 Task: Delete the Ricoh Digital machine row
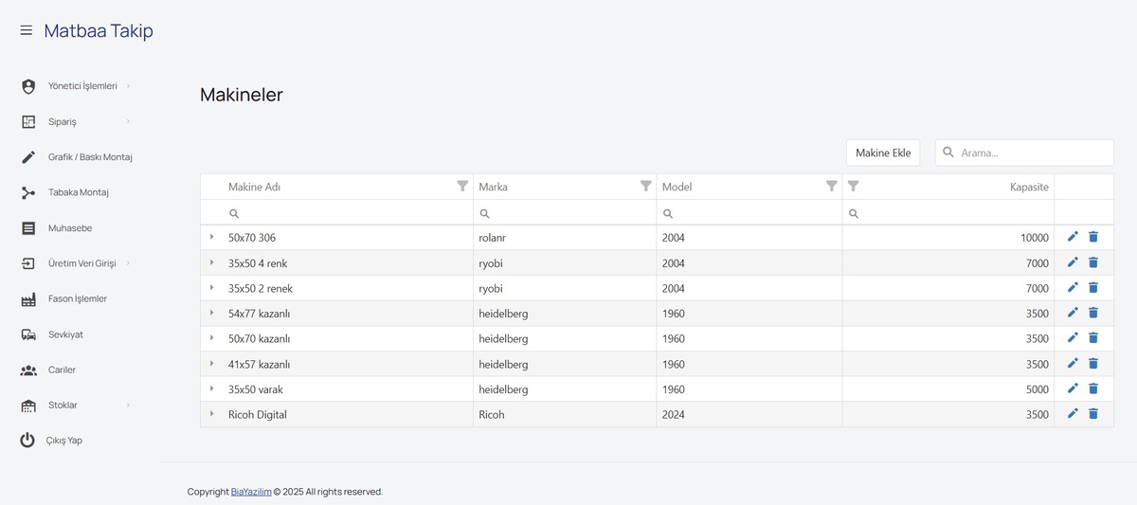pos(1093,414)
